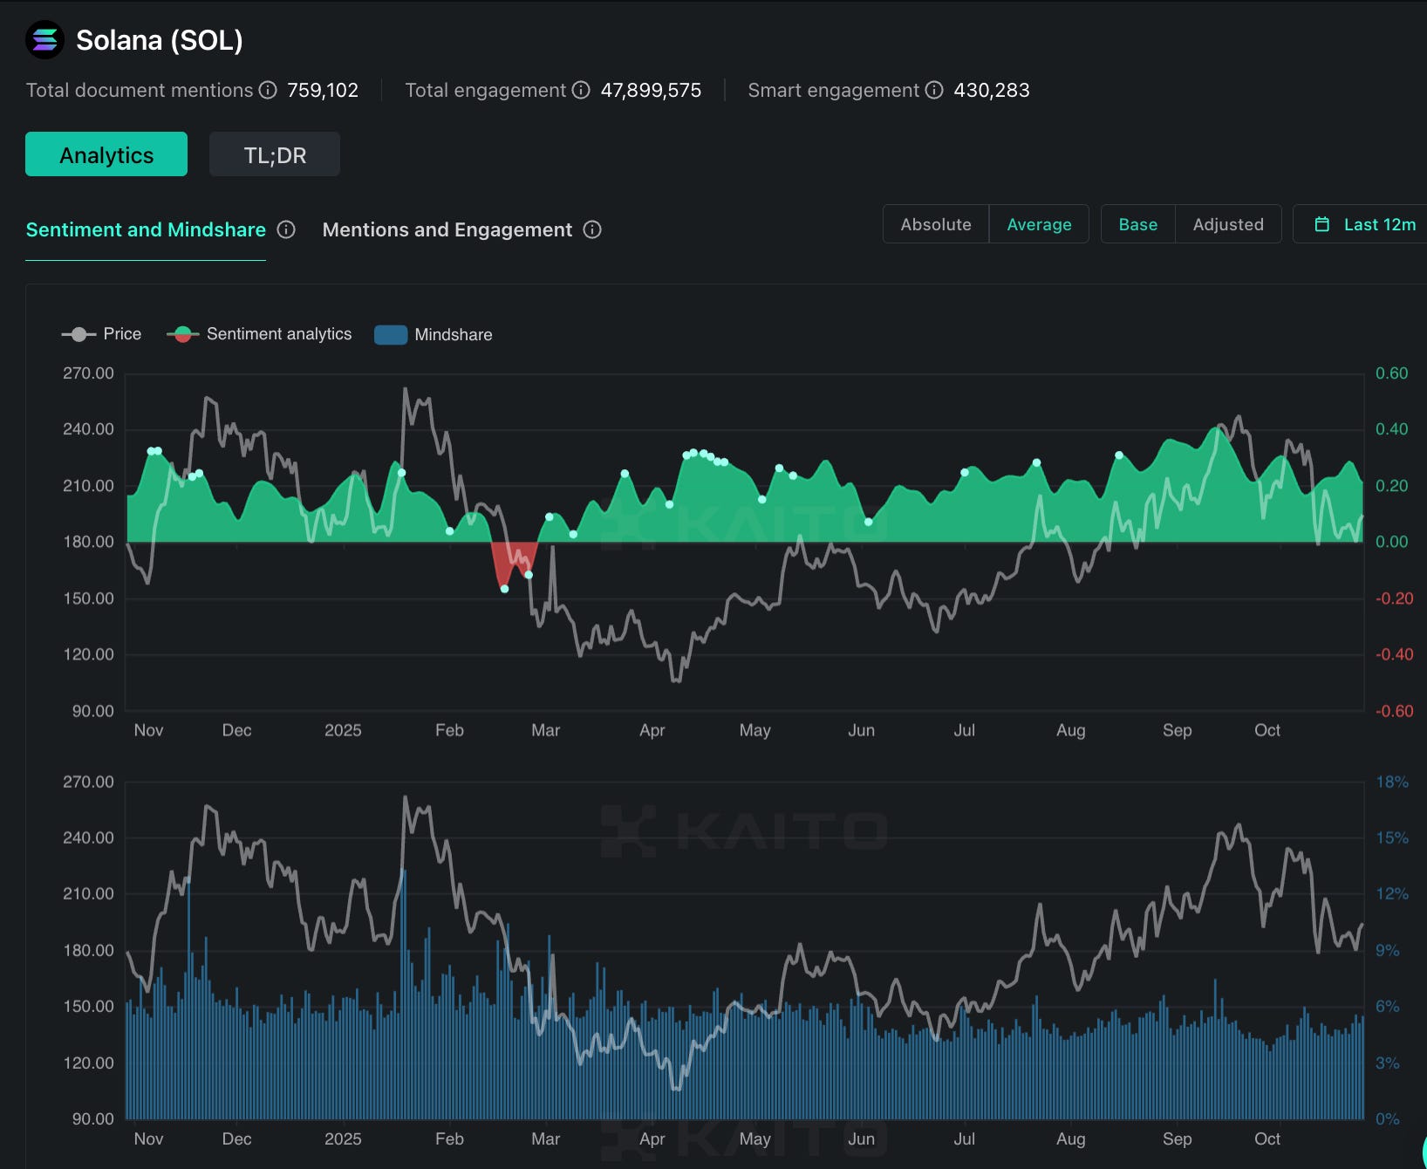
Task: Choose the Adjusted sentiment option
Action: click(1228, 224)
